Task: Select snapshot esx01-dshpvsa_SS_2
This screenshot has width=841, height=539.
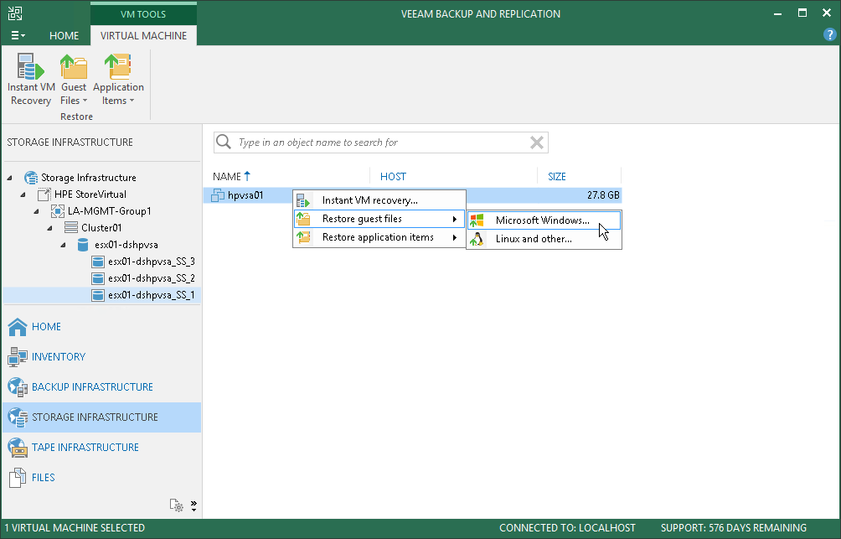Action: click(x=152, y=278)
